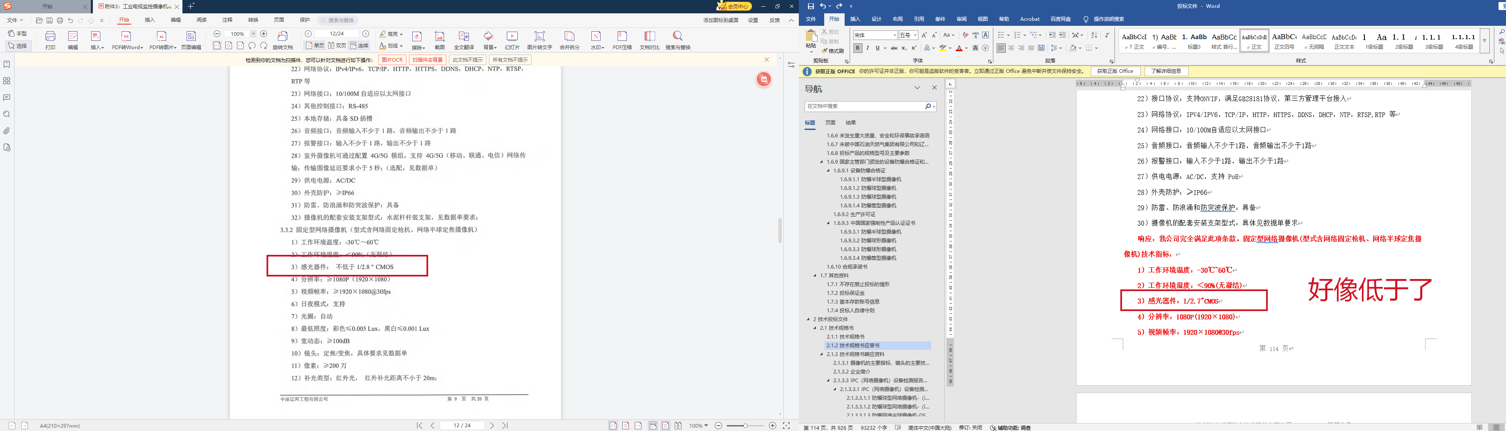The image size is (1506, 431).
Task: Open the 插入 tab in the PDF reader
Action: click(150, 20)
